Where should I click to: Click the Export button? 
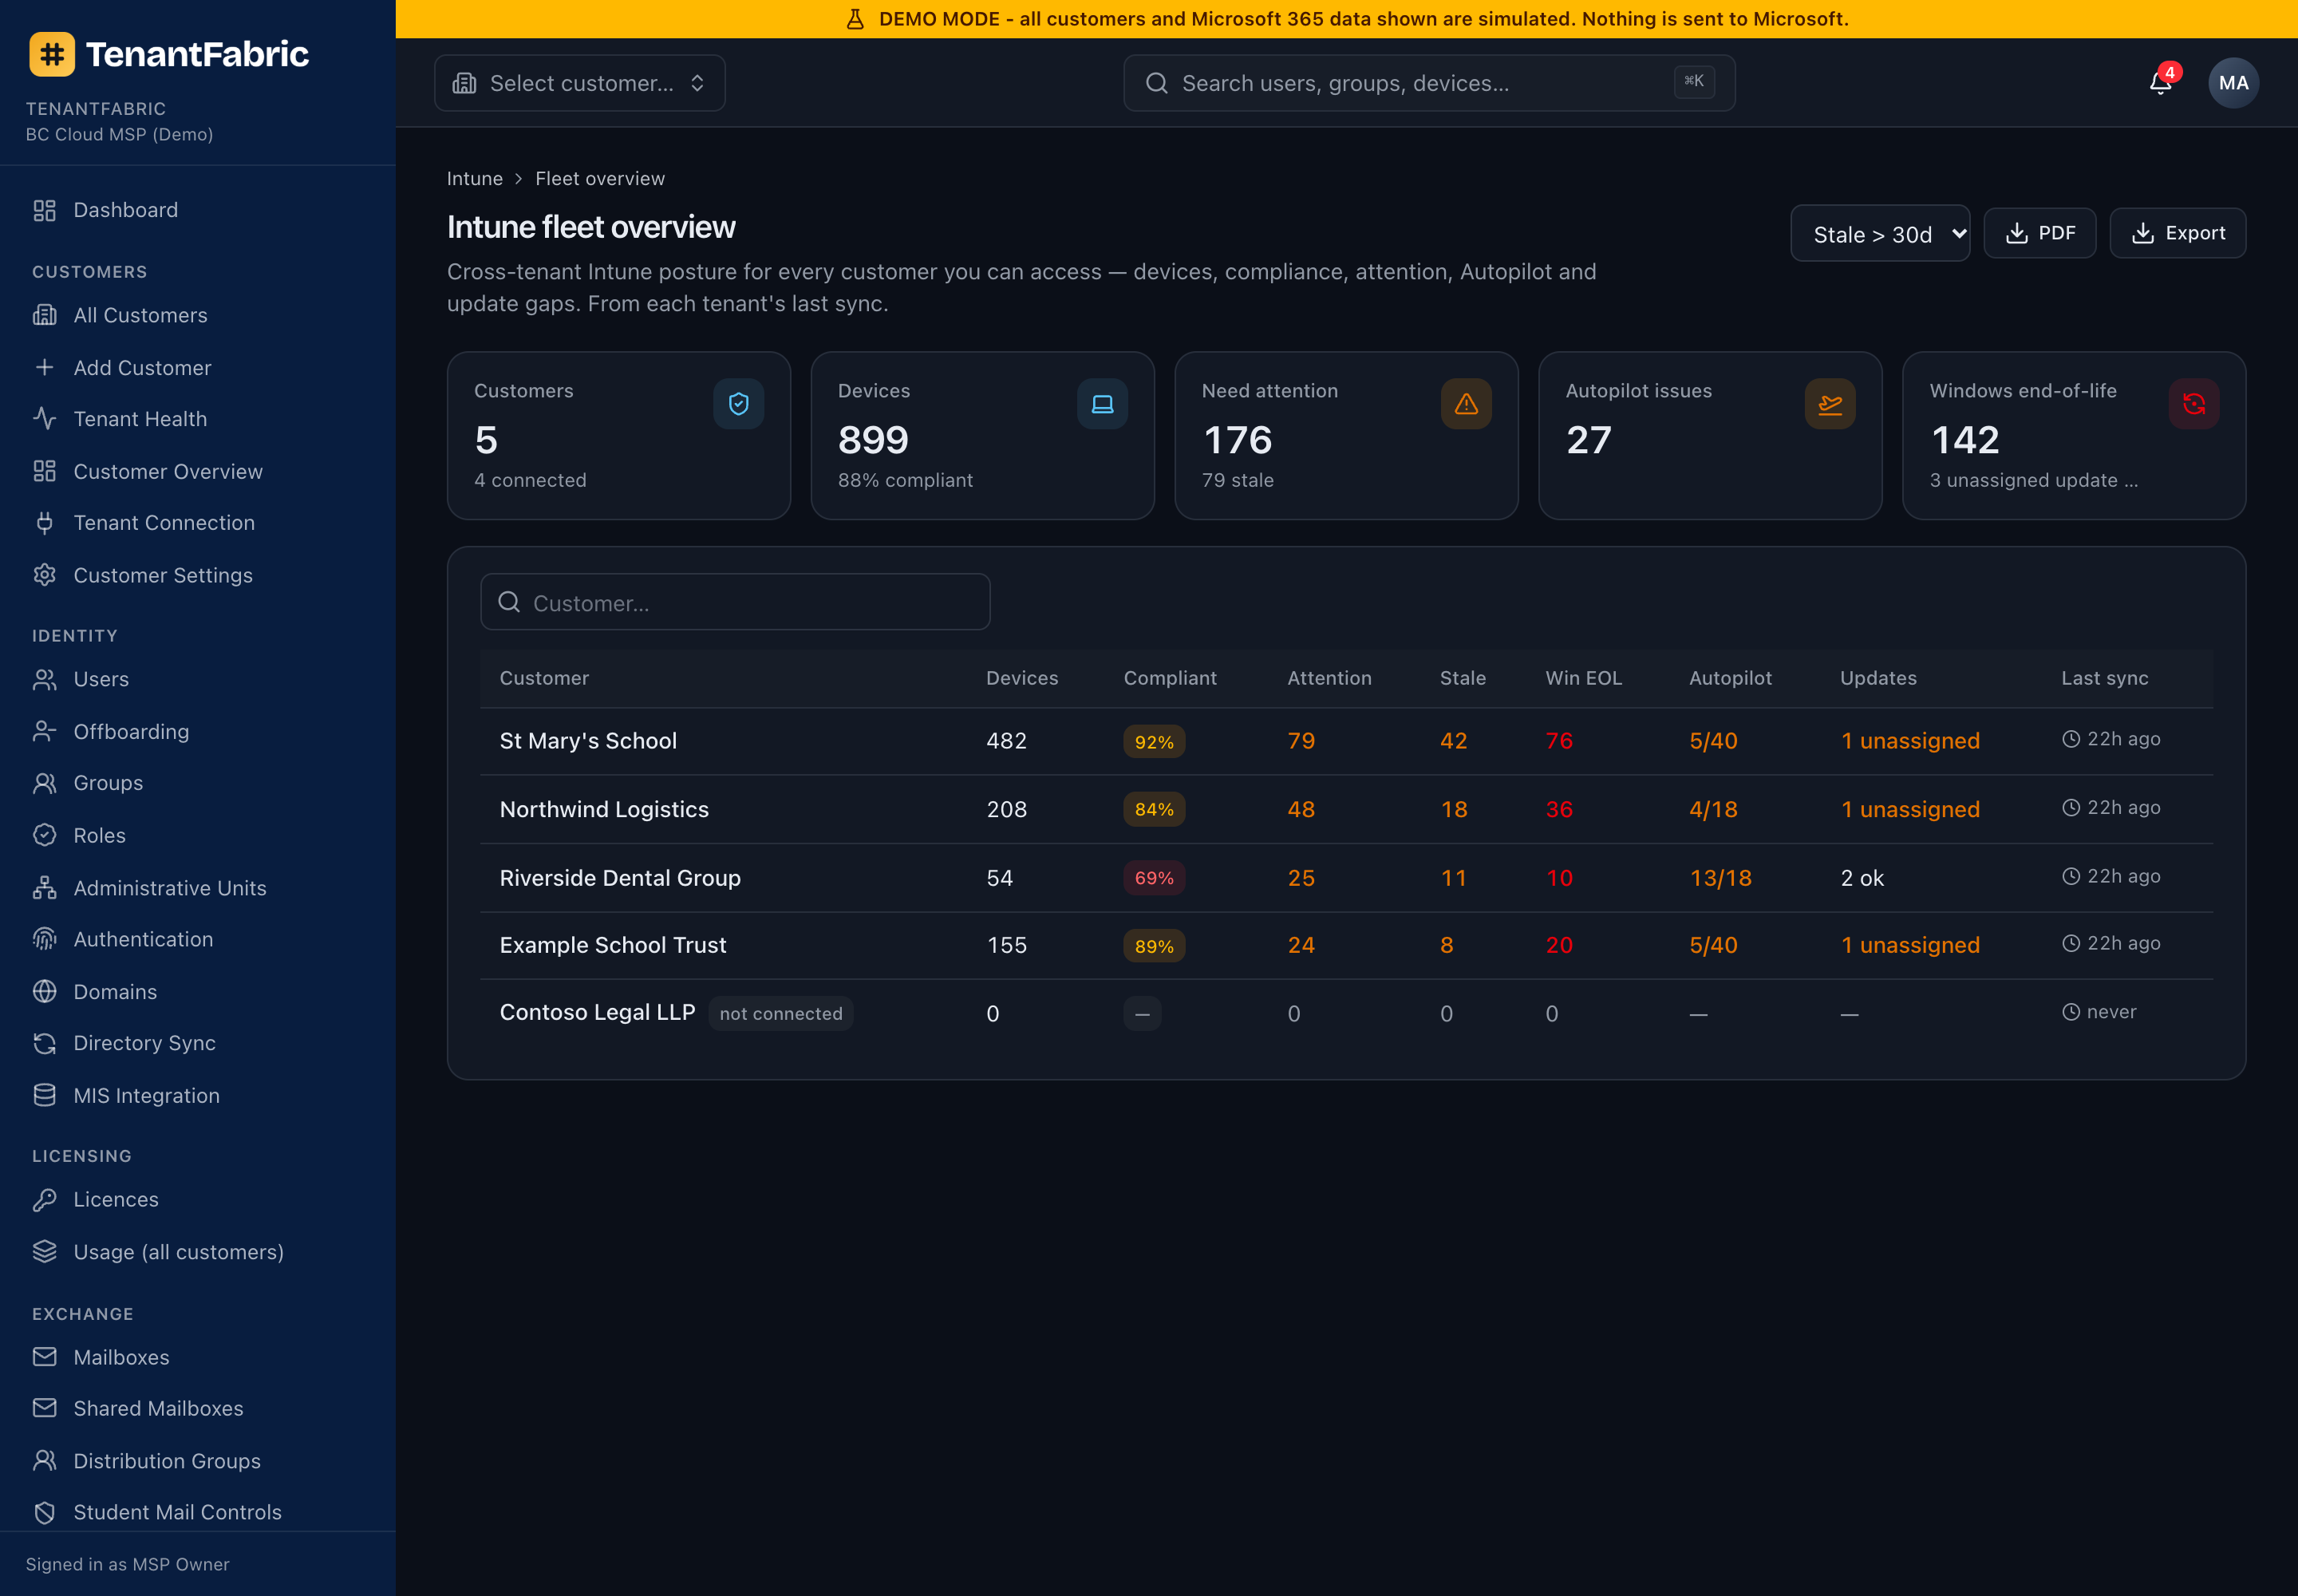(x=2178, y=233)
